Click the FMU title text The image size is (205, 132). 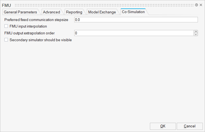(6, 5)
